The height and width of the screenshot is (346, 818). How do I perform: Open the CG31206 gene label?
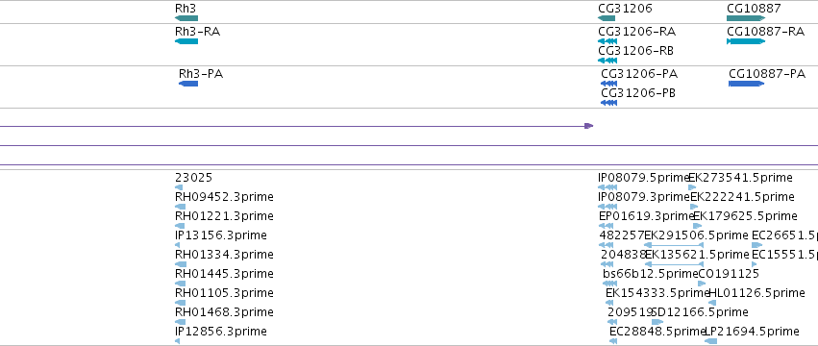point(625,9)
